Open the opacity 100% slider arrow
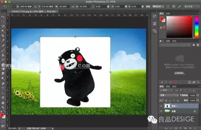The height and width of the screenshot is (130, 201). click(x=198, y=95)
